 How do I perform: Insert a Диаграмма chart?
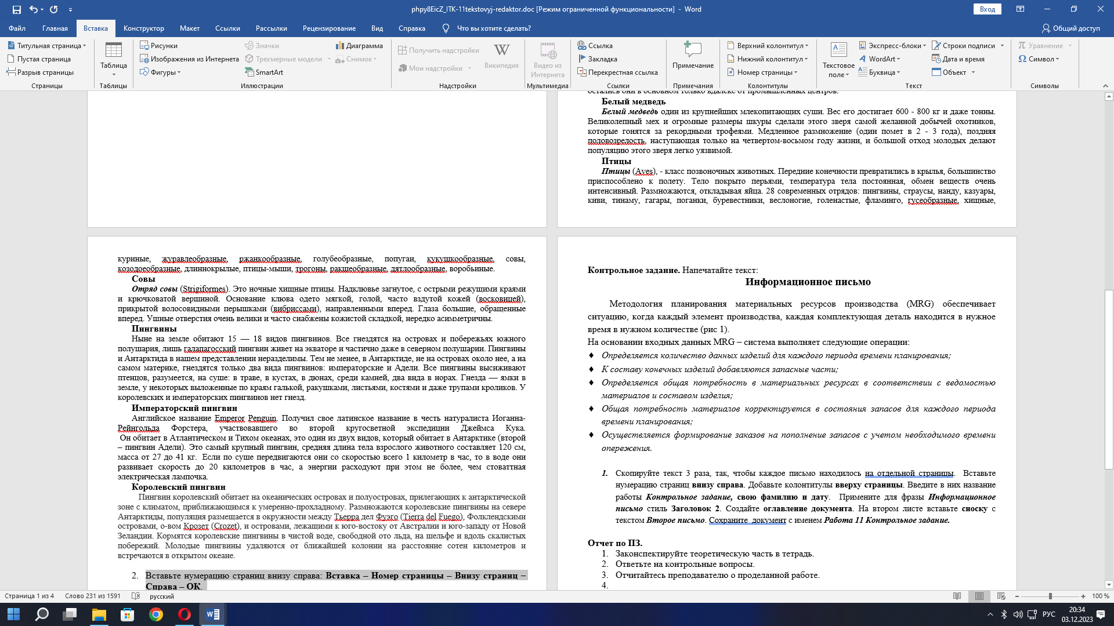coord(359,45)
